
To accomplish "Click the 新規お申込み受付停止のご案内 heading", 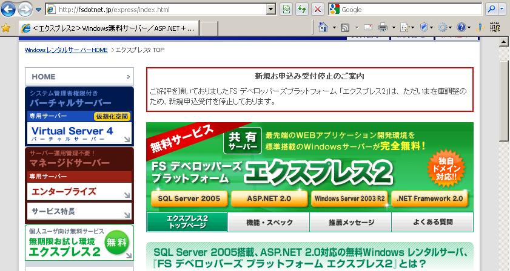I will pyautogui.click(x=309, y=76).
